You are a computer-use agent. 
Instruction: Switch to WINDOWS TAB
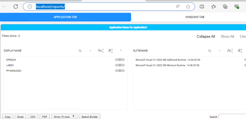click(x=195, y=17)
